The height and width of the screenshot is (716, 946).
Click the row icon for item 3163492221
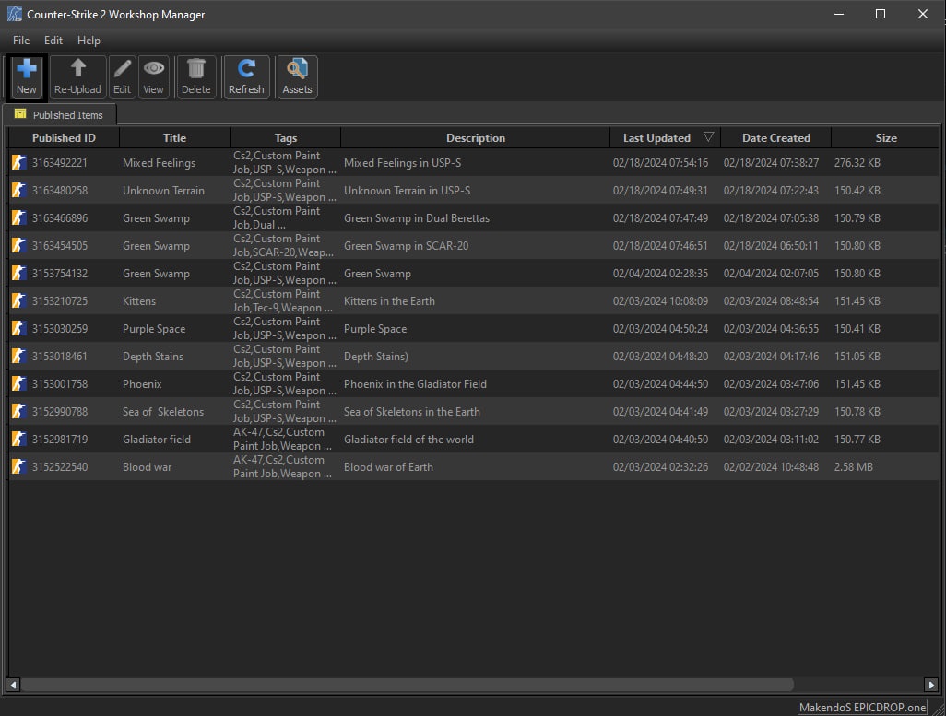(18, 163)
